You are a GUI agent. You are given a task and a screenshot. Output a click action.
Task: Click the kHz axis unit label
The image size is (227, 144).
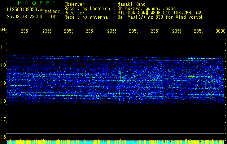tap(4, 30)
